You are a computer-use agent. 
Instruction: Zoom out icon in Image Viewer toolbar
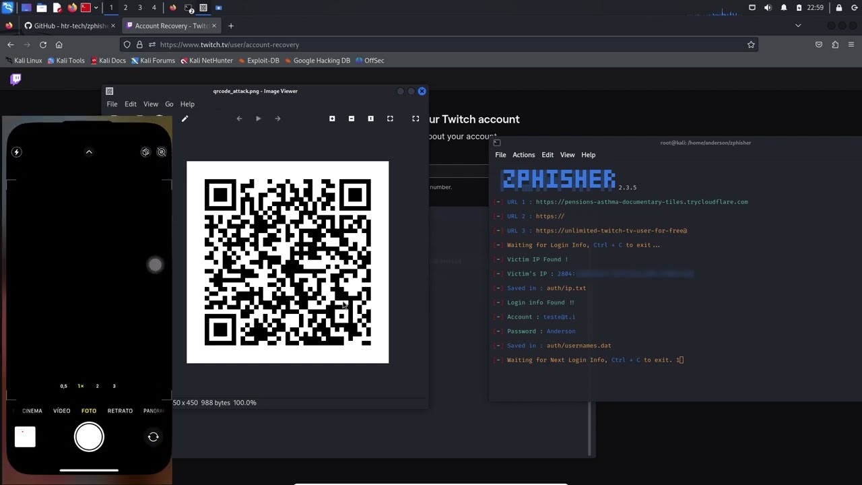(351, 119)
